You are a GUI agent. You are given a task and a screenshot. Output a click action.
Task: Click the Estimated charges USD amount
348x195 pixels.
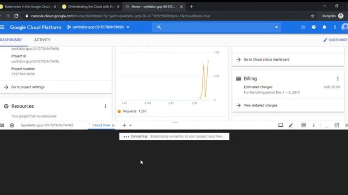click(332, 87)
